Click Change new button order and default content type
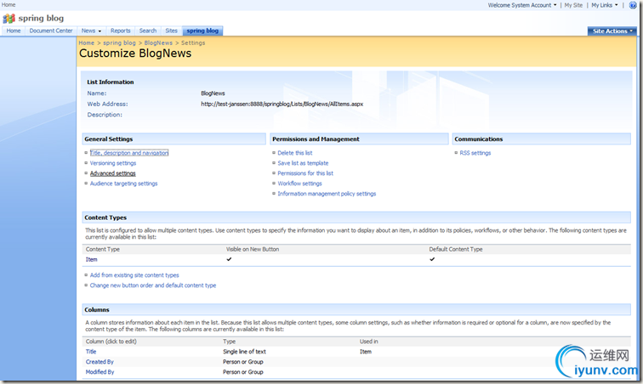Image resolution: width=643 pixels, height=384 pixels. pyautogui.click(x=153, y=285)
